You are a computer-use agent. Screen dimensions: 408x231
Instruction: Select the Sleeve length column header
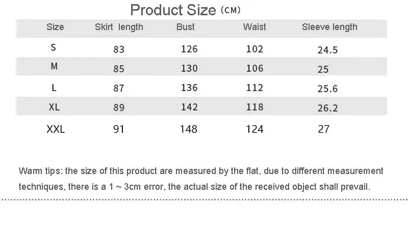329,27
